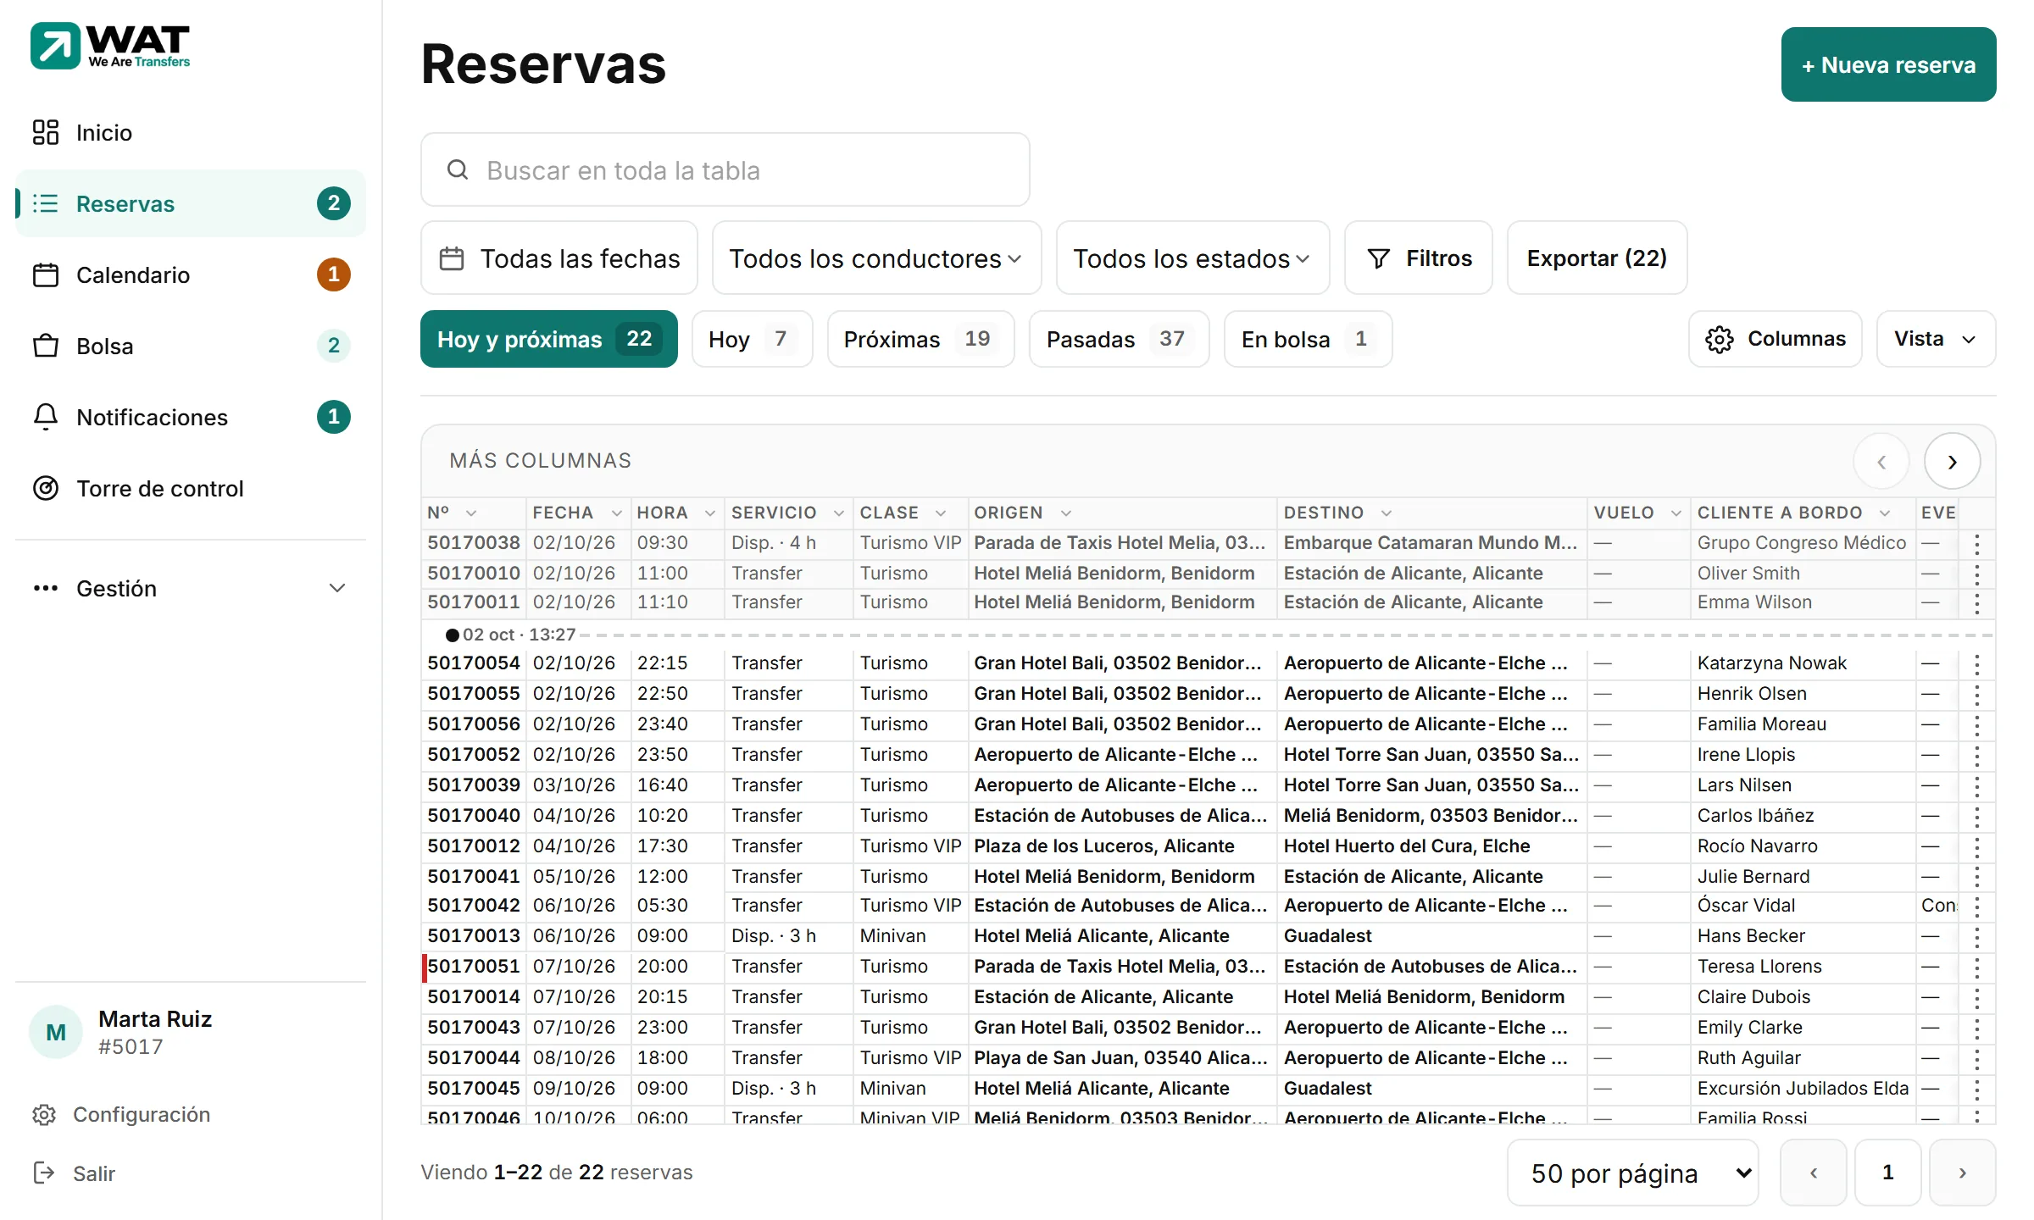The image size is (2034, 1220).
Task: Expand the Gestión menu
Action: pos(191,589)
